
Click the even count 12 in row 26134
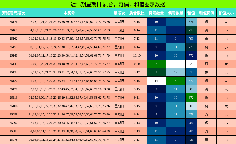pos(176,72)
